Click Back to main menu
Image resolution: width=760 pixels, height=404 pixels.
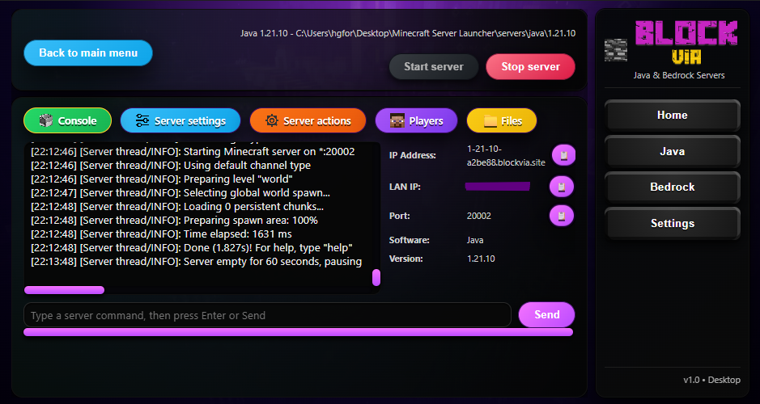(x=88, y=53)
